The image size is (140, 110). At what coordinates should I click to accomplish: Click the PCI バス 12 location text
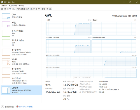click(109, 89)
